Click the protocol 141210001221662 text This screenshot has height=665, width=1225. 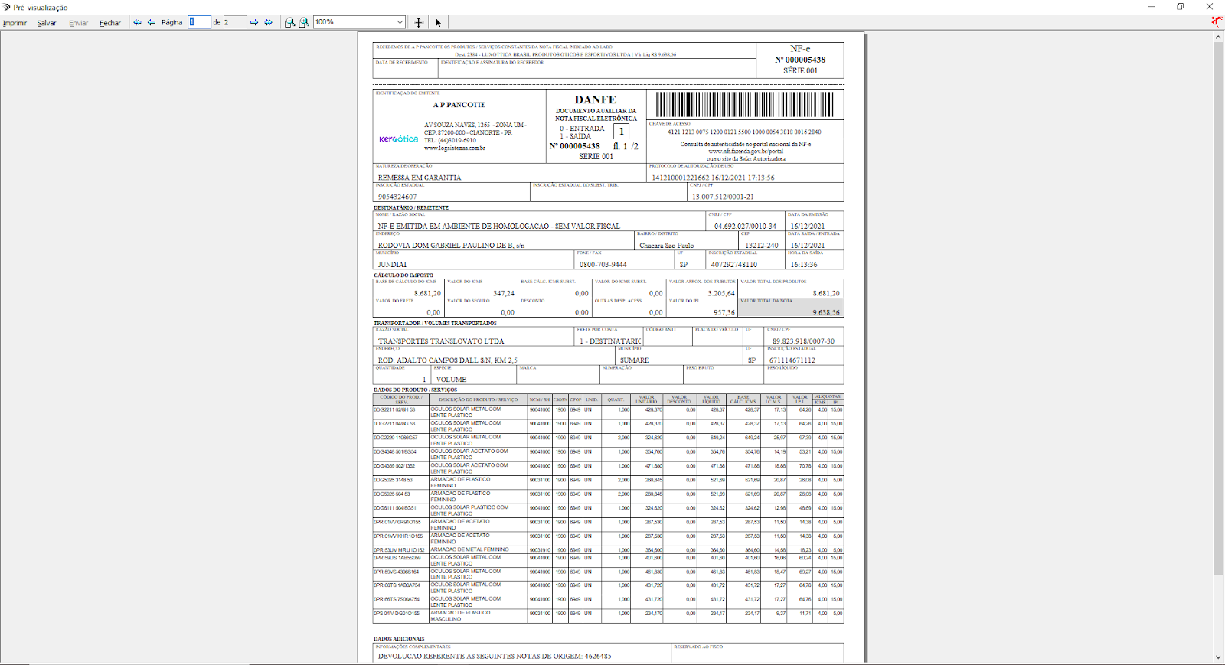click(713, 178)
